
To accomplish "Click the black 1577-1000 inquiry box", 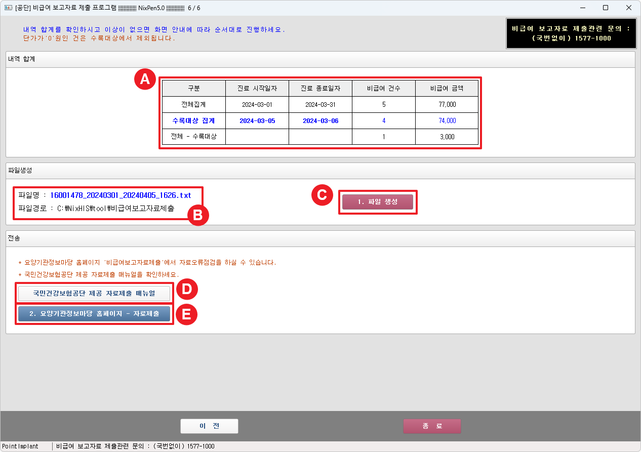I will click(x=571, y=34).
